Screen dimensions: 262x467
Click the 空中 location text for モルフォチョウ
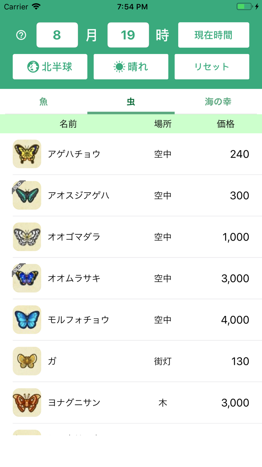click(x=162, y=319)
